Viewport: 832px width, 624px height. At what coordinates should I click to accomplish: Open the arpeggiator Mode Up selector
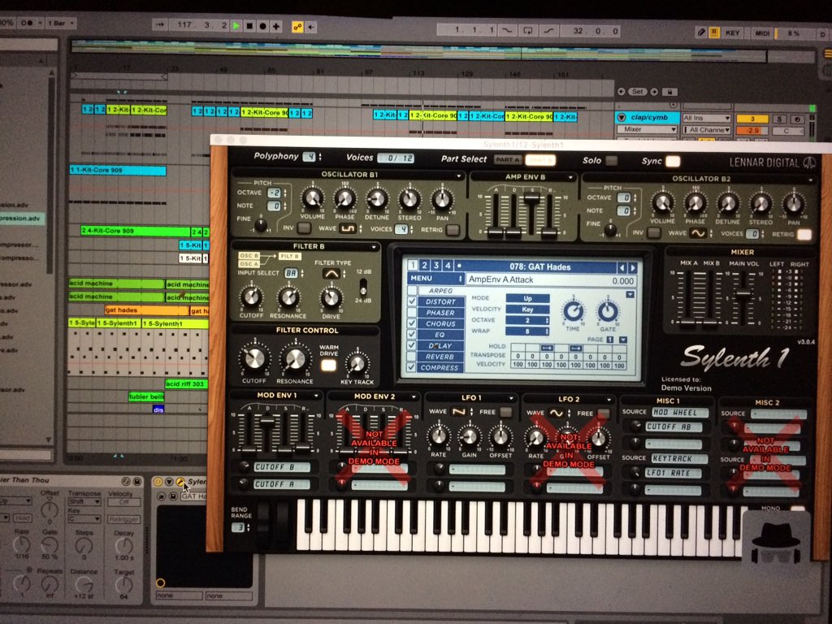527,297
